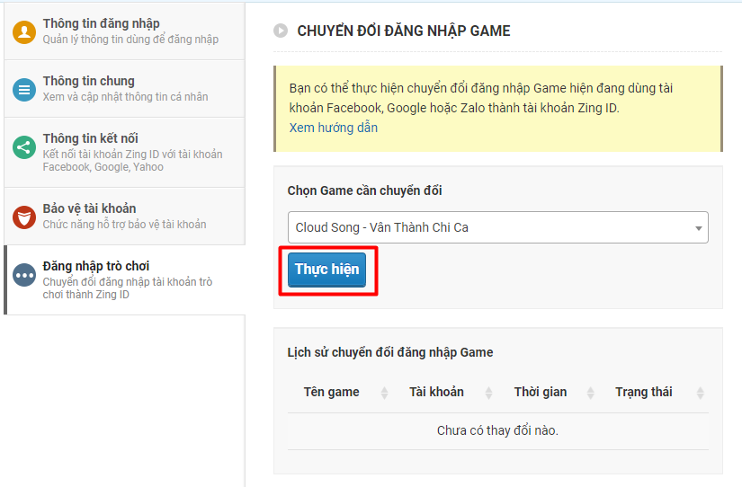Image resolution: width=742 pixels, height=487 pixels.
Task: Click the play arrow icon beside page heading
Action: point(281,31)
